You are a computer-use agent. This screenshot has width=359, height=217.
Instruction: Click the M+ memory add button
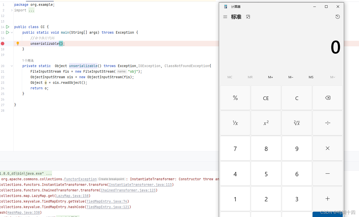(271, 77)
